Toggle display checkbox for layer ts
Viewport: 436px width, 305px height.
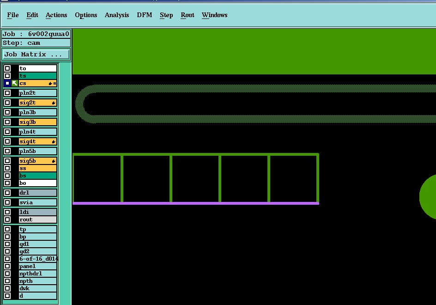tap(7, 76)
